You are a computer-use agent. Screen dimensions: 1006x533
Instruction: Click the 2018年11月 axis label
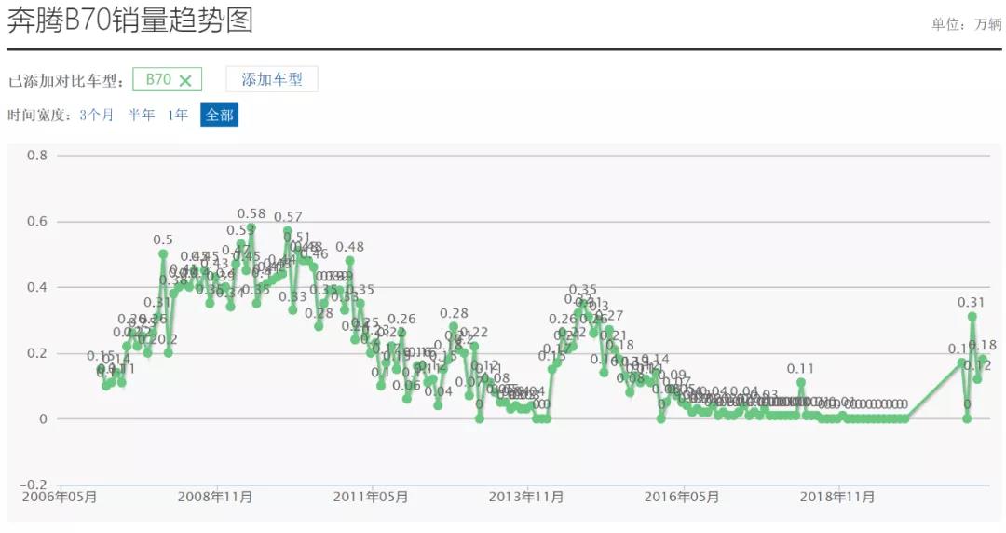tap(837, 497)
